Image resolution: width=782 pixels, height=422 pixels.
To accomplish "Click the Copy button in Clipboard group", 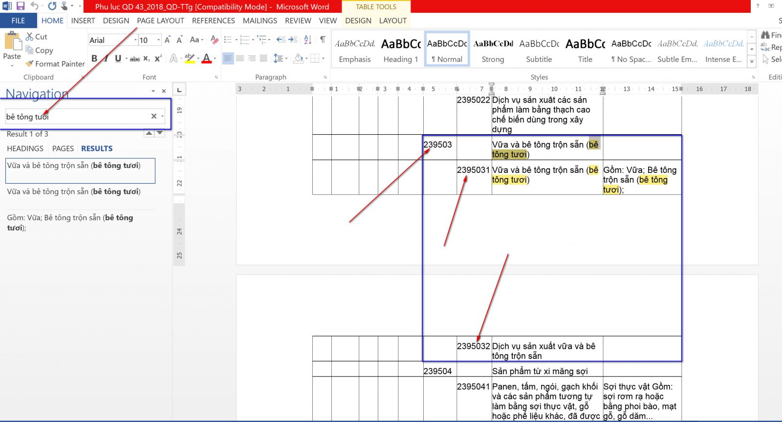I will tap(39, 50).
